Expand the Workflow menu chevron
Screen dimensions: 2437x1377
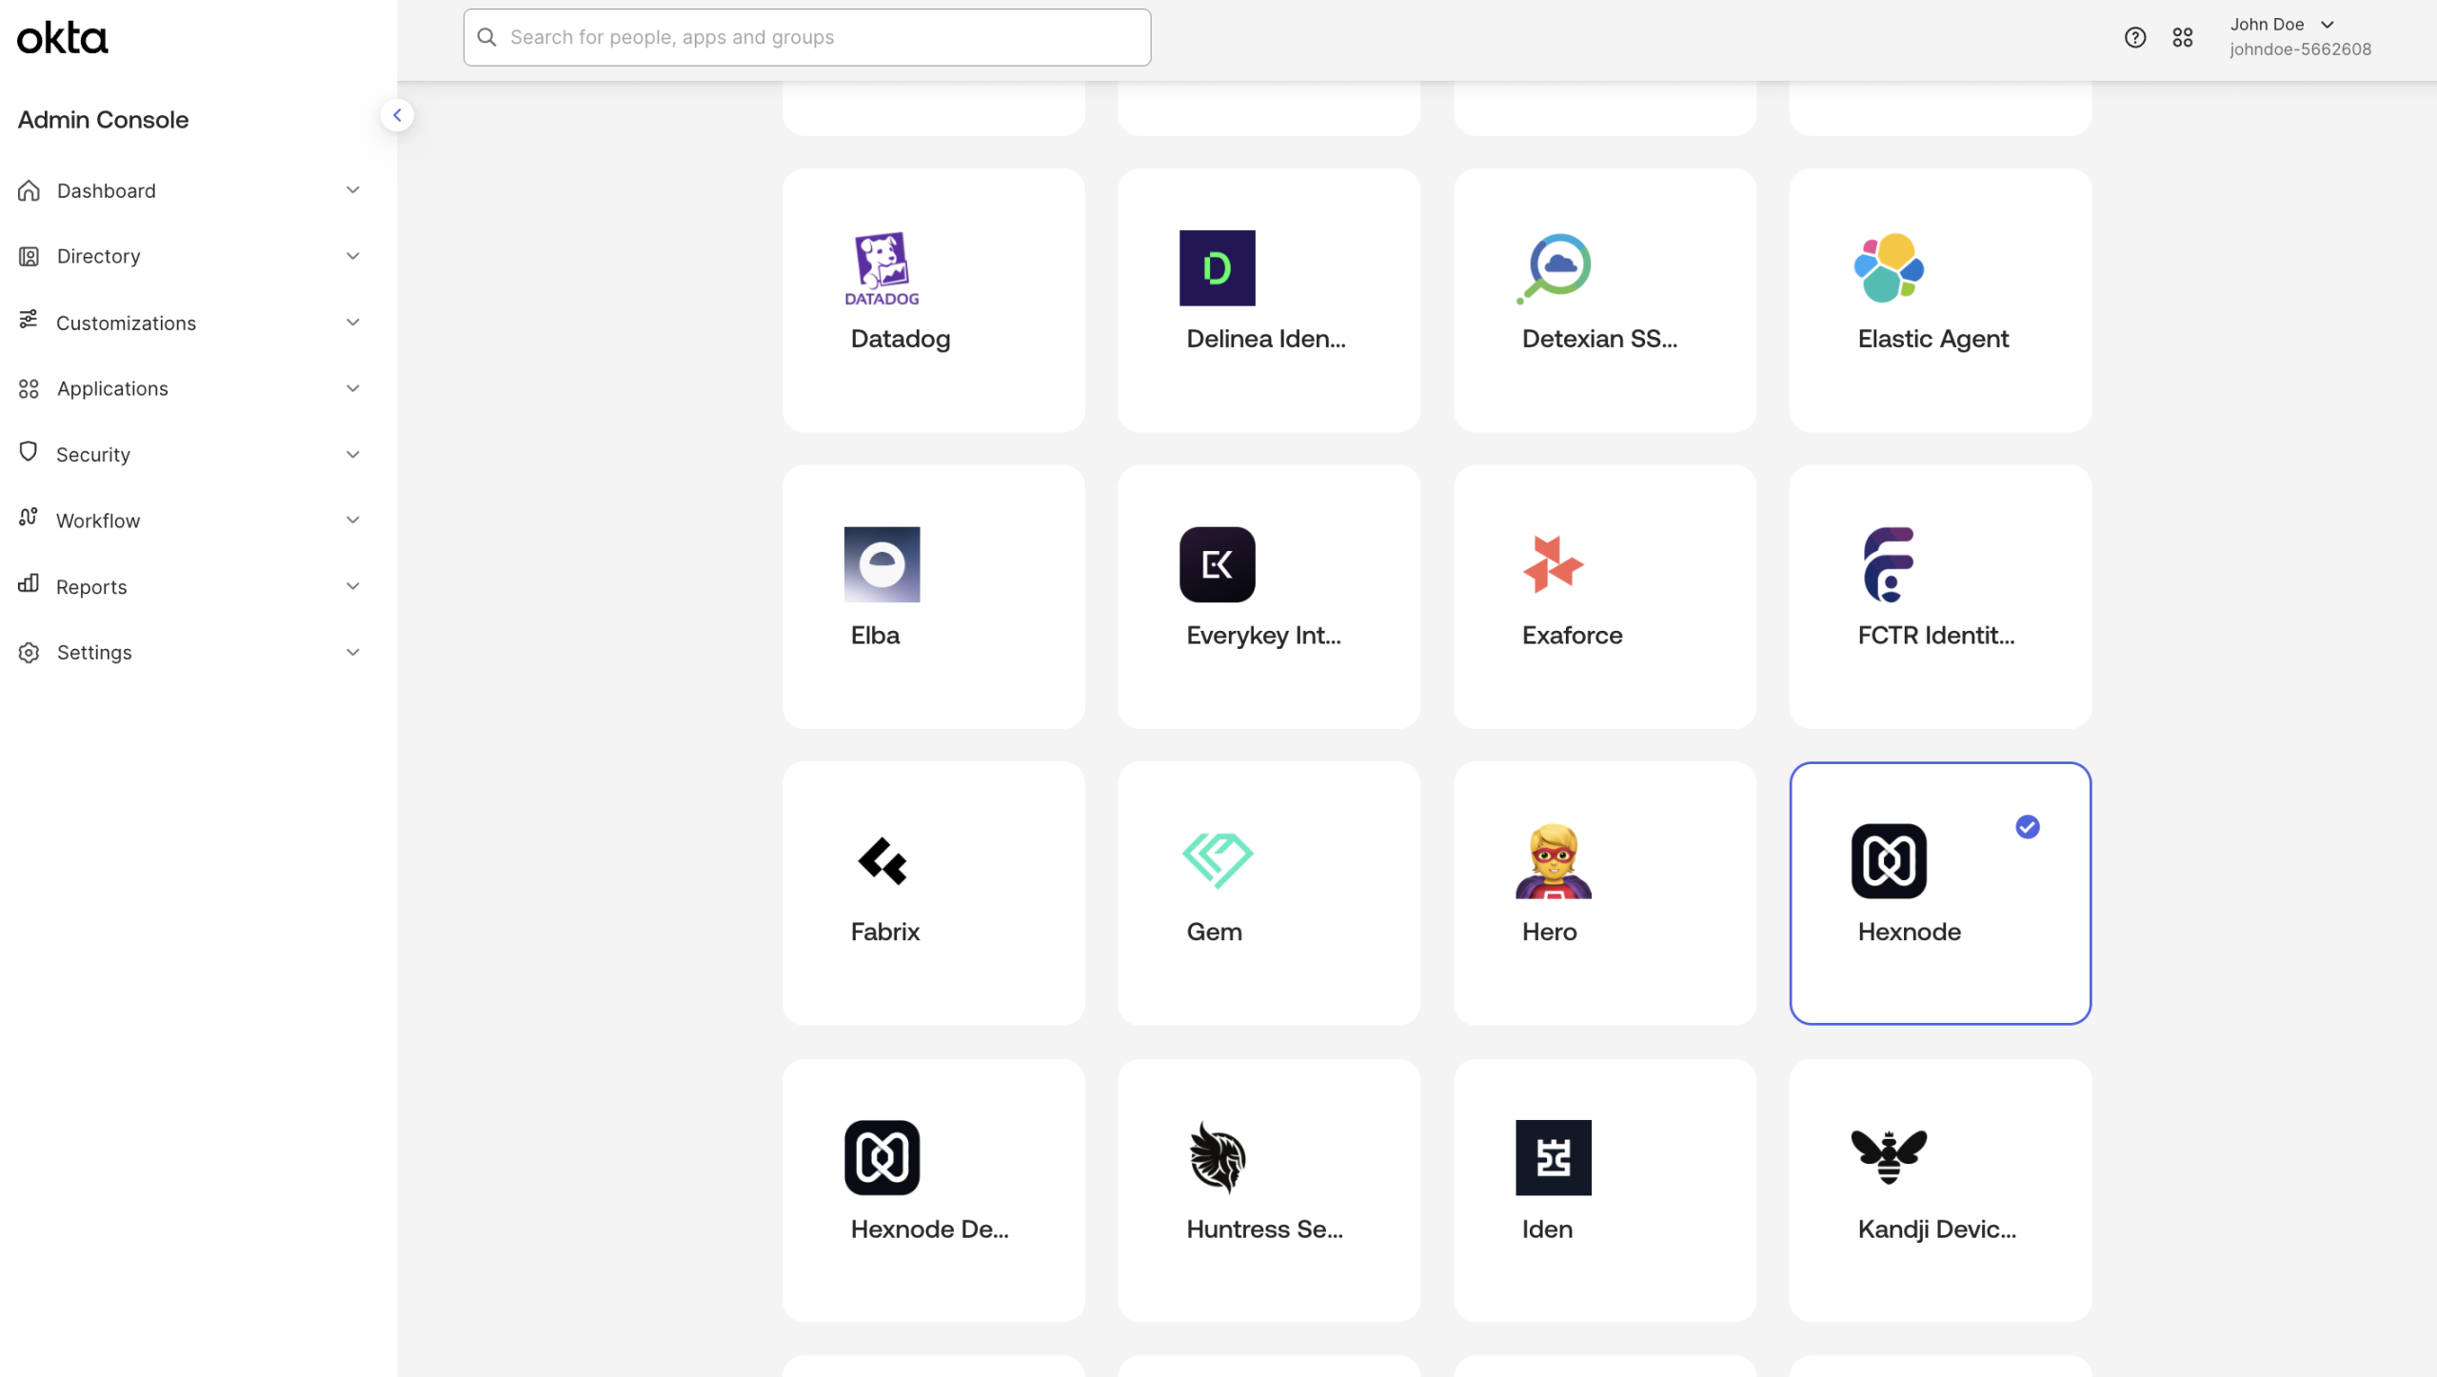click(x=353, y=520)
